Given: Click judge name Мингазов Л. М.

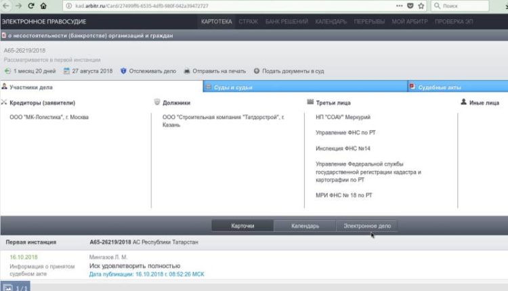Looking at the screenshot, I should 108,257.
